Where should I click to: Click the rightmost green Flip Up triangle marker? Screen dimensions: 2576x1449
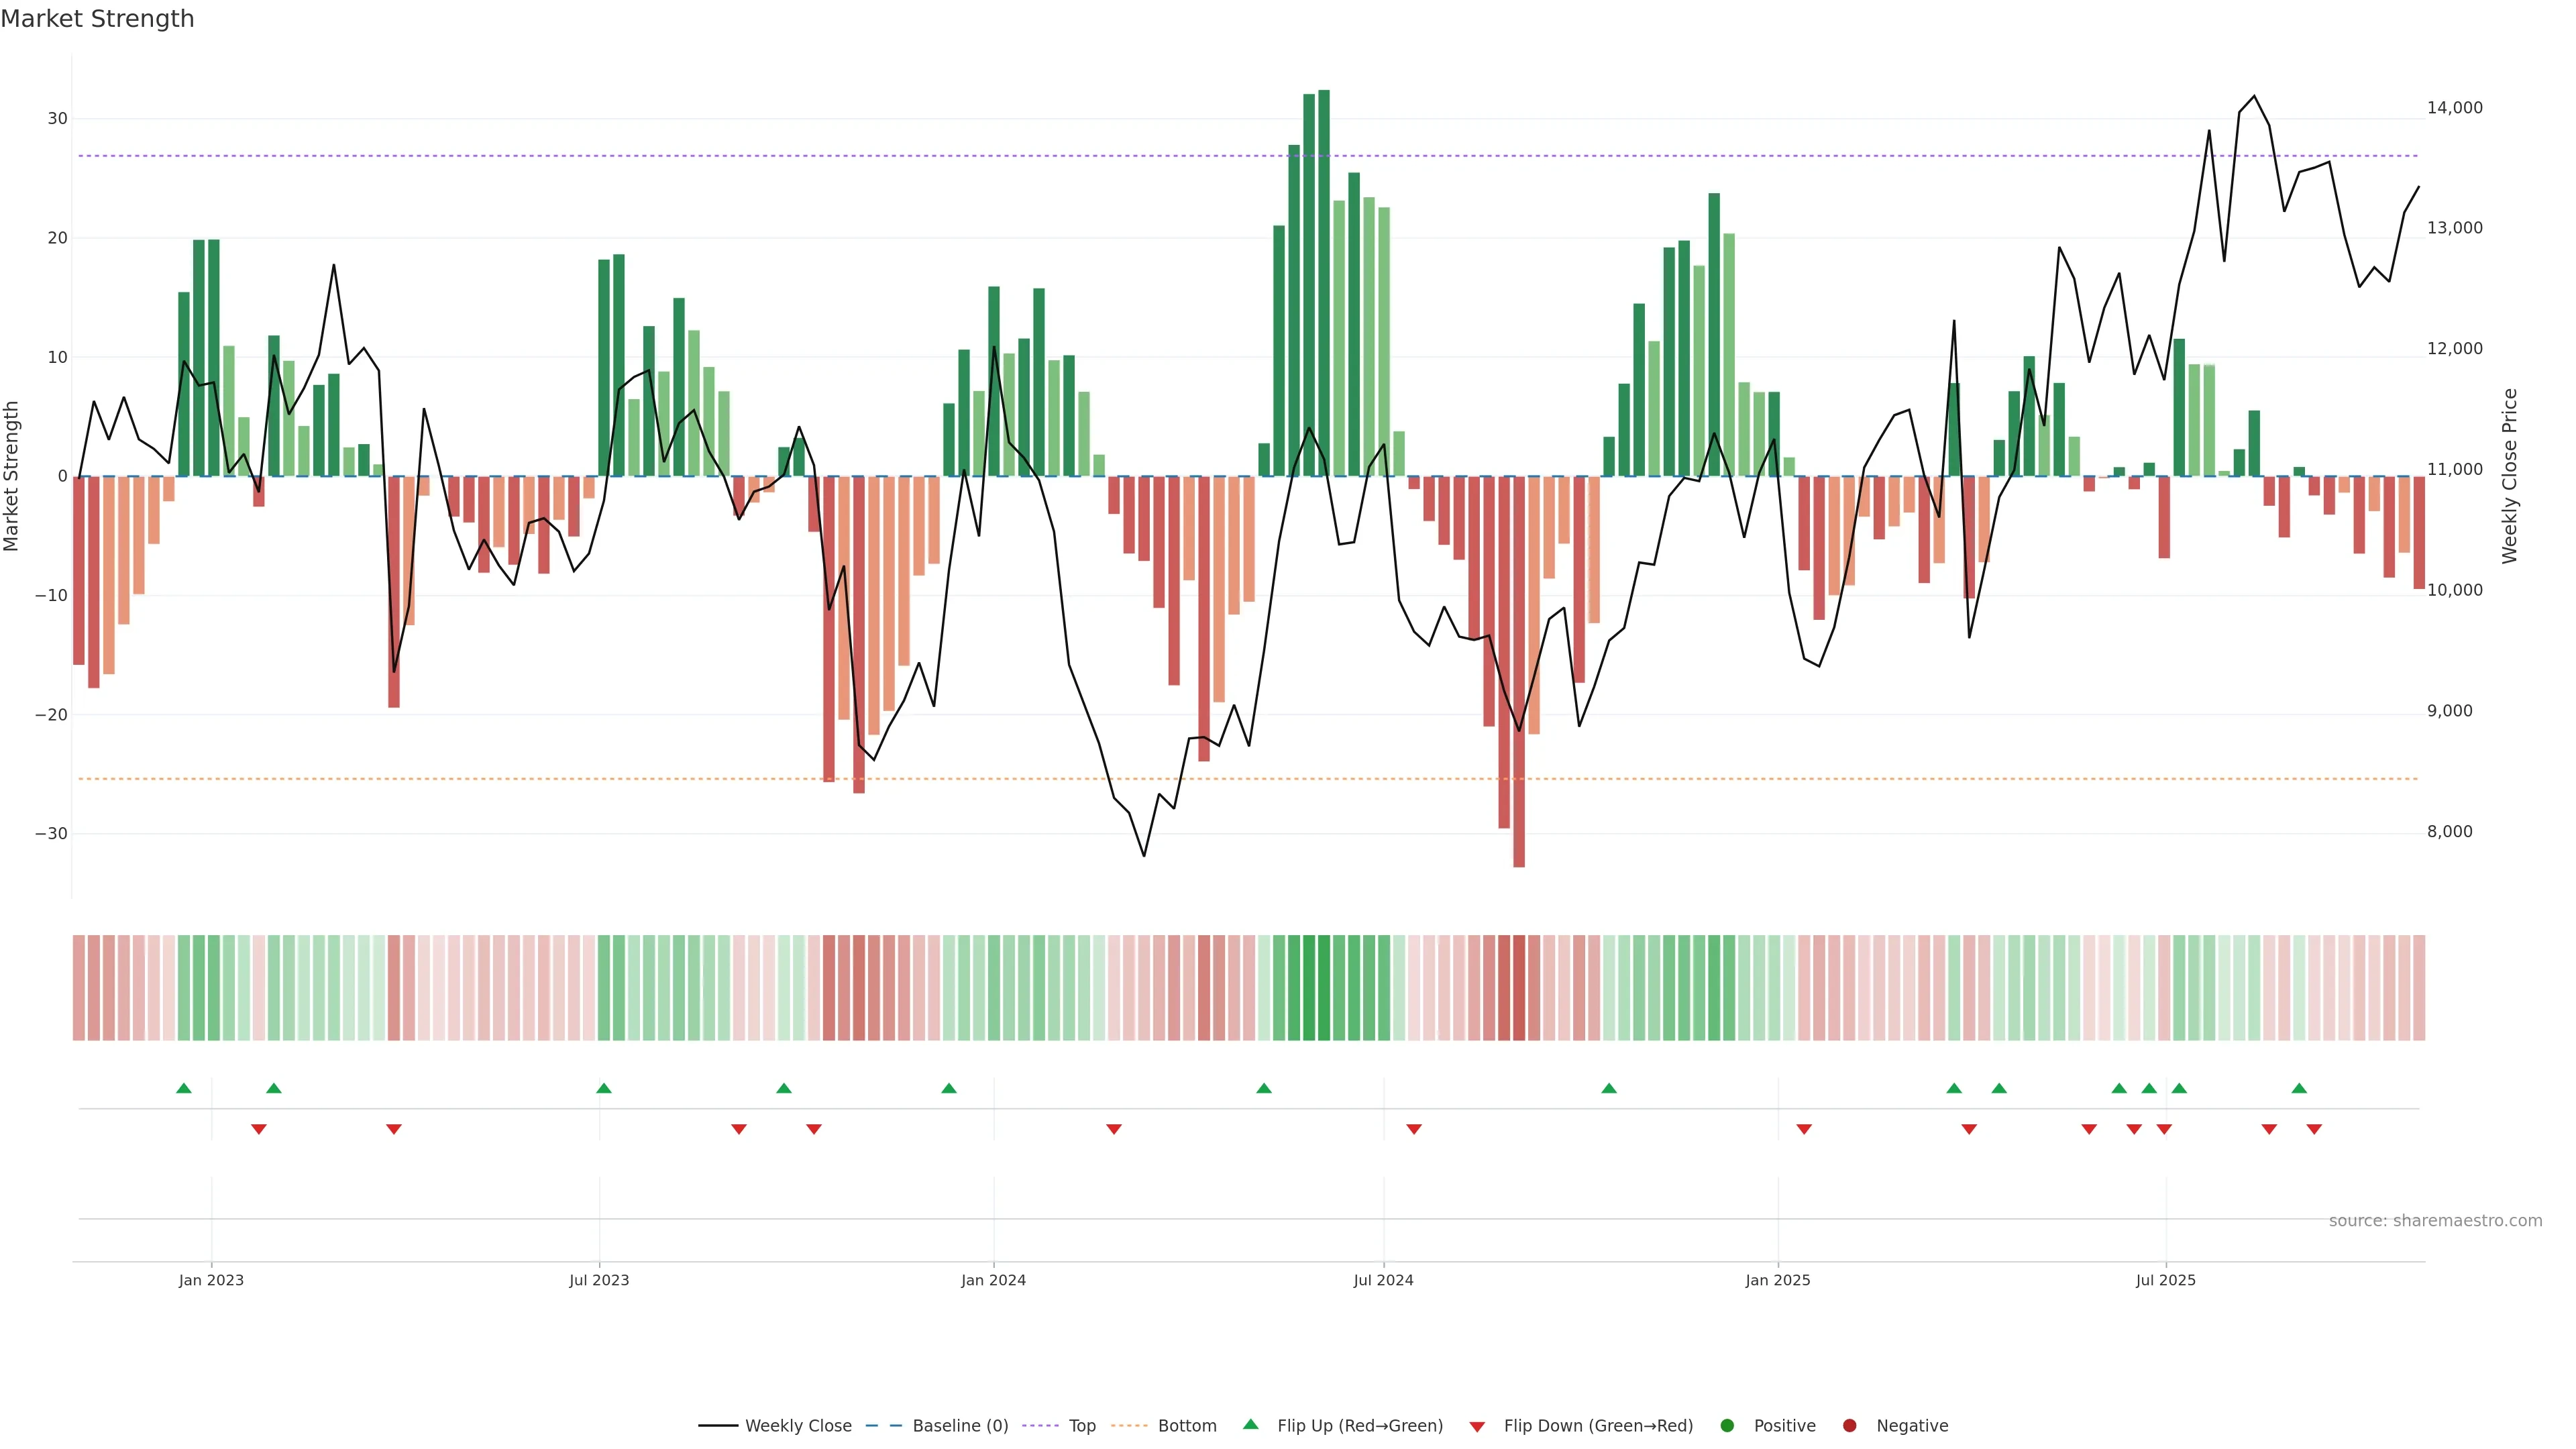pyautogui.click(x=2299, y=1088)
